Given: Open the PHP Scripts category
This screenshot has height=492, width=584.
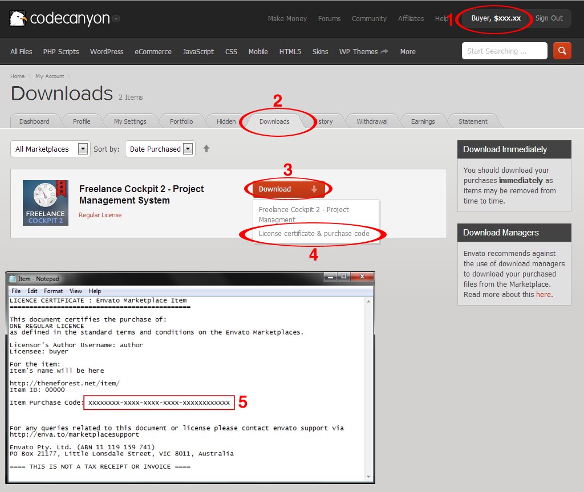Looking at the screenshot, I should point(61,51).
